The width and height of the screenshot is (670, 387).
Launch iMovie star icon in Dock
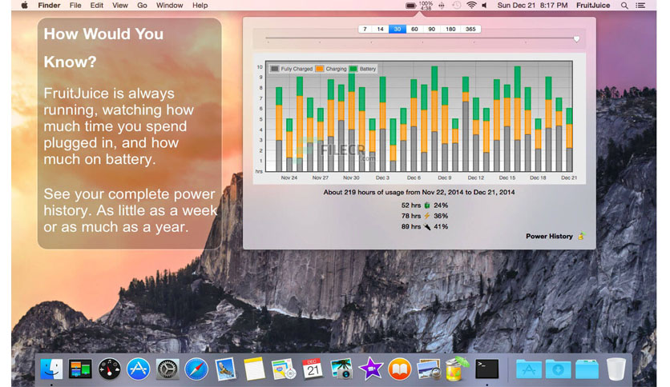(370, 369)
